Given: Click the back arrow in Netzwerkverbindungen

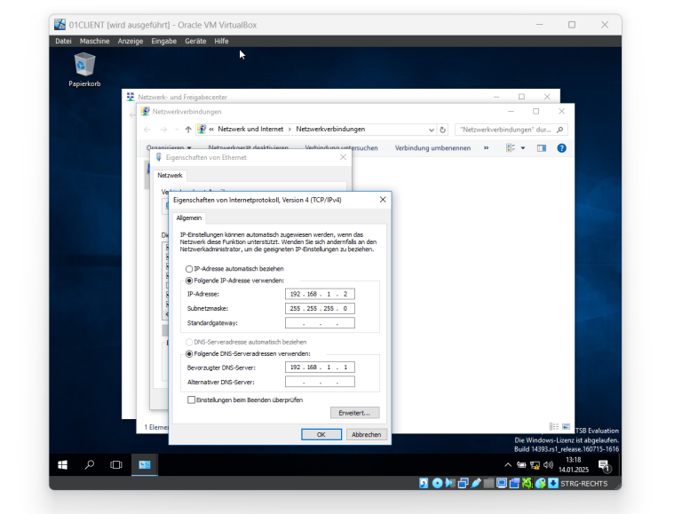Looking at the screenshot, I should [x=147, y=130].
